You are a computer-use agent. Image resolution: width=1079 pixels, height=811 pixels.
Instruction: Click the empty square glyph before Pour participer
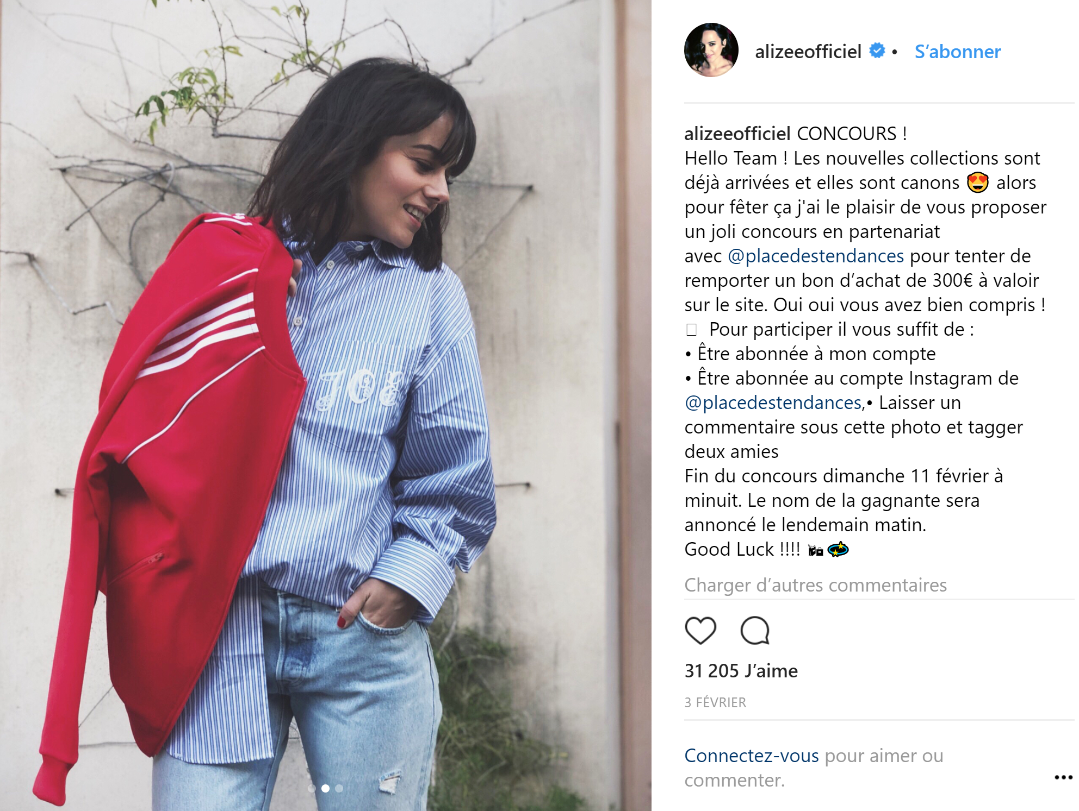pos(691,329)
